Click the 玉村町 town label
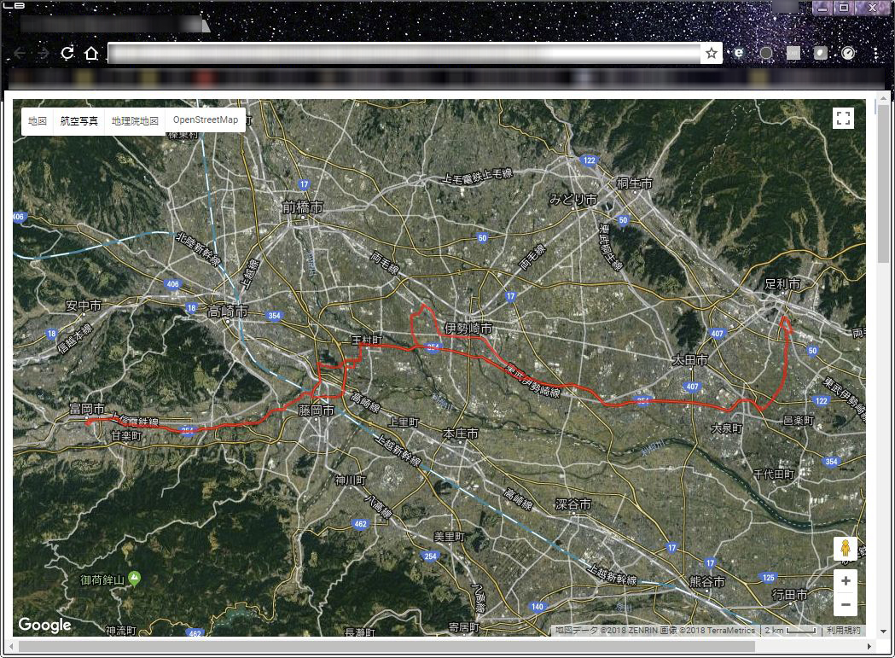The image size is (895, 658). (x=367, y=340)
